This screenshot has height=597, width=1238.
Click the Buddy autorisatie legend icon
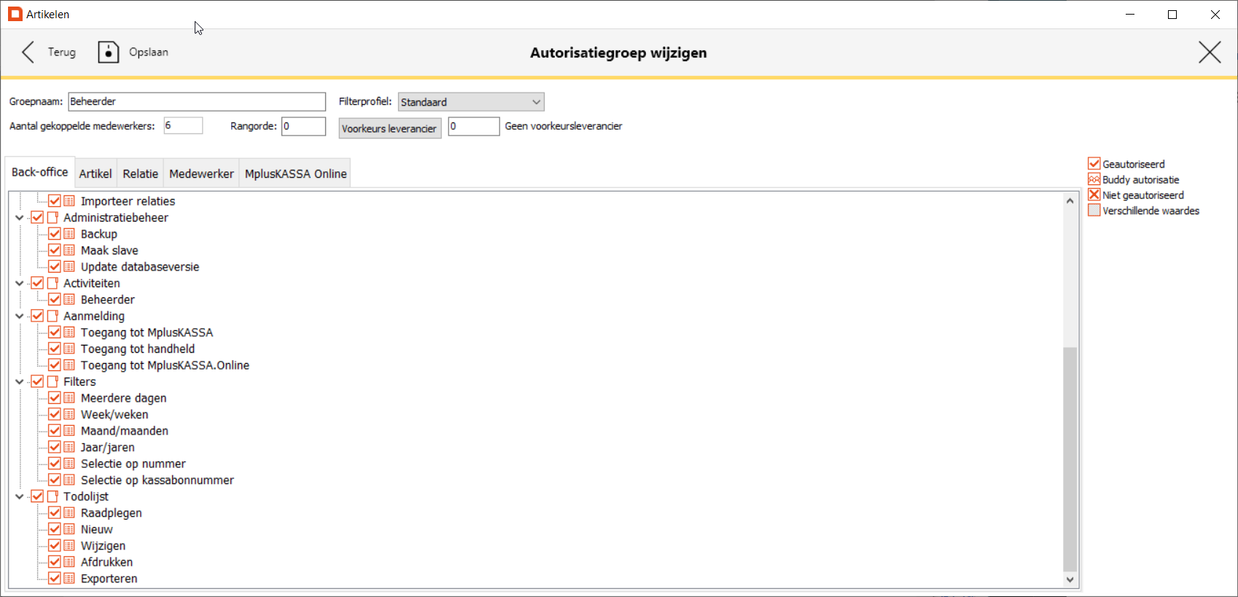click(1094, 179)
